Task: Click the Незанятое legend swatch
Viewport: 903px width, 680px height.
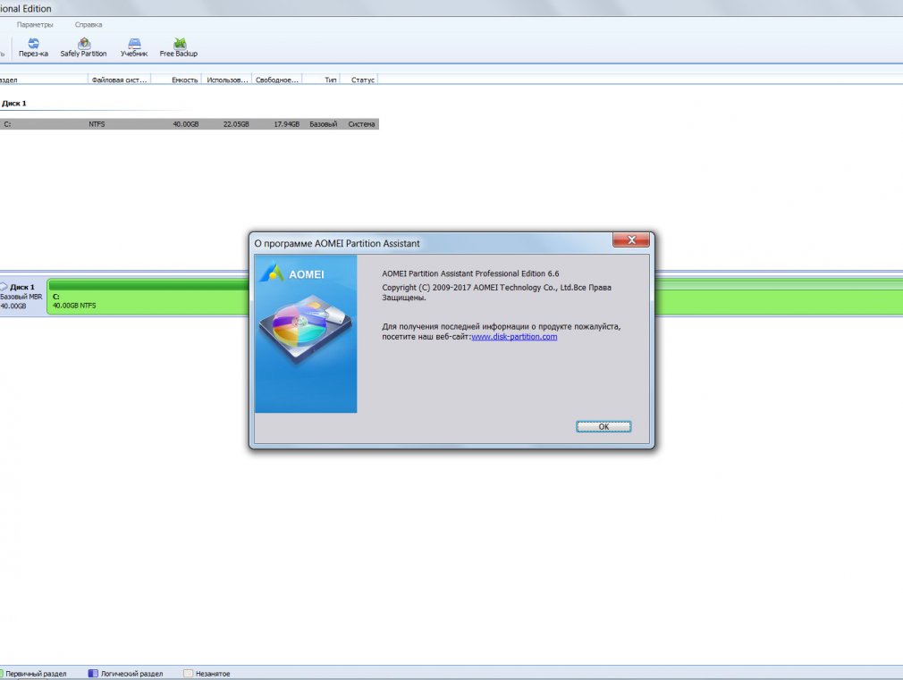Action: point(187,674)
